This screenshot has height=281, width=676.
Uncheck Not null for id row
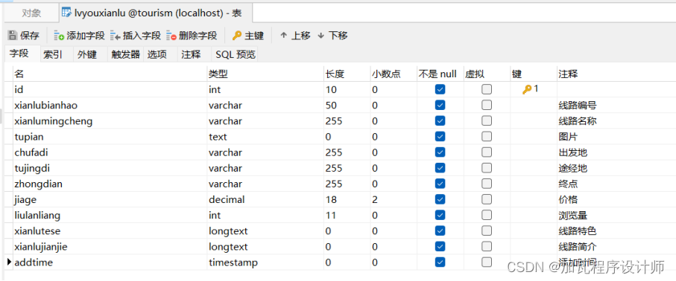tap(440, 89)
